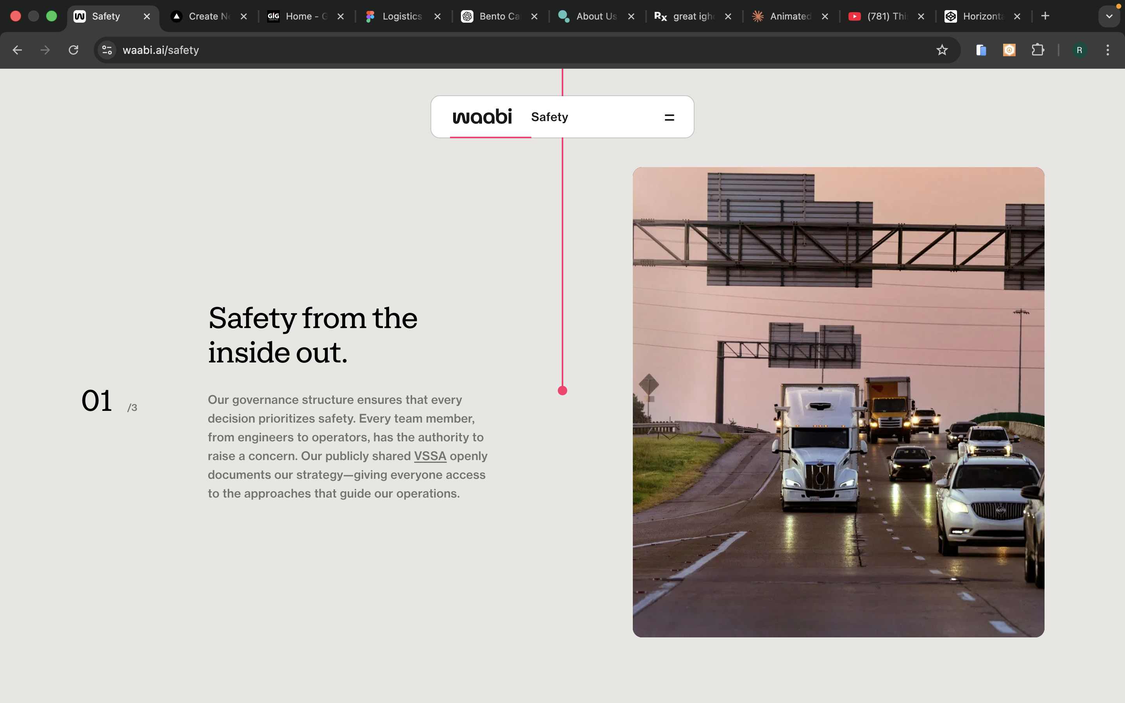The height and width of the screenshot is (703, 1125).
Task: Close the Bento Ca tab
Action: [x=535, y=16]
